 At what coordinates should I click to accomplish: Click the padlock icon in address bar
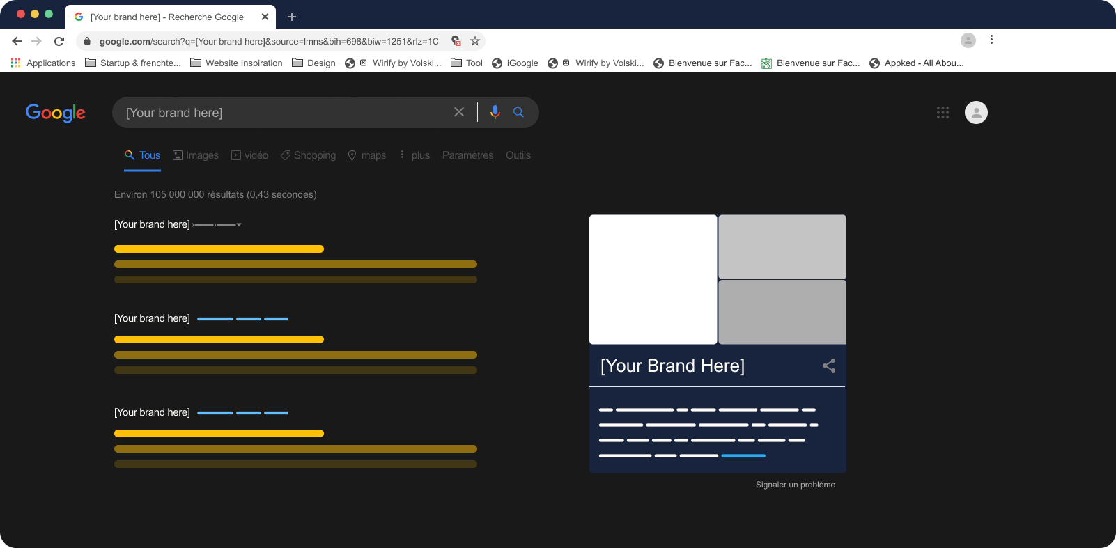[87, 41]
